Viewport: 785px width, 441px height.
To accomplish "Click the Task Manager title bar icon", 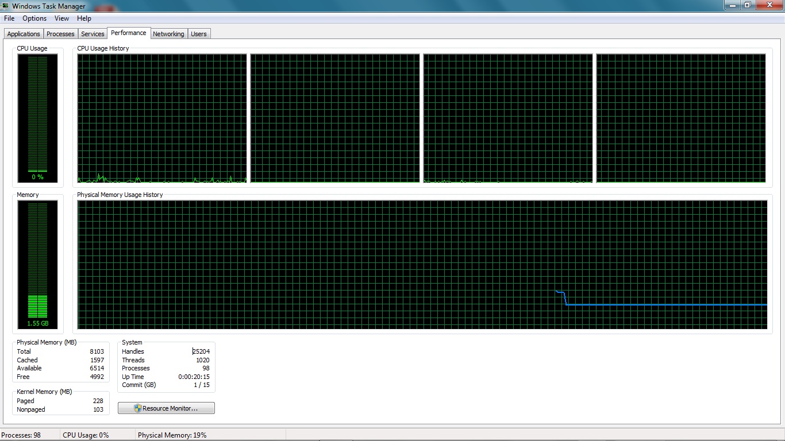I will pos(5,6).
